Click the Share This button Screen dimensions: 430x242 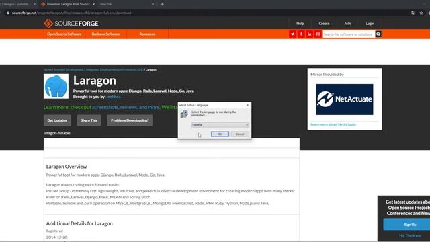89,120
